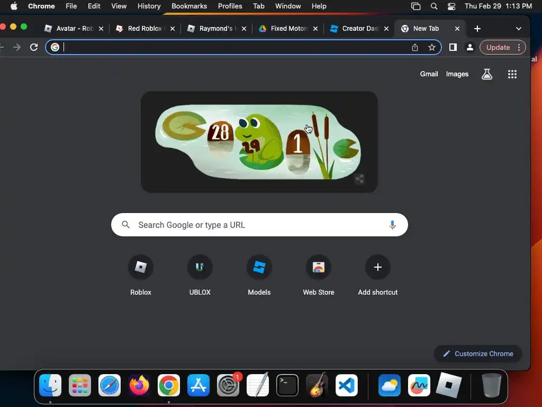Open the Google apps grid

click(x=512, y=74)
